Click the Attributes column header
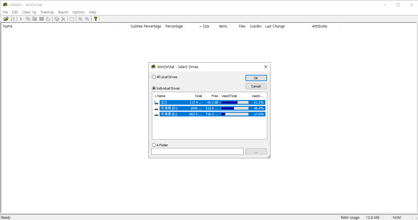 [x=325, y=26]
